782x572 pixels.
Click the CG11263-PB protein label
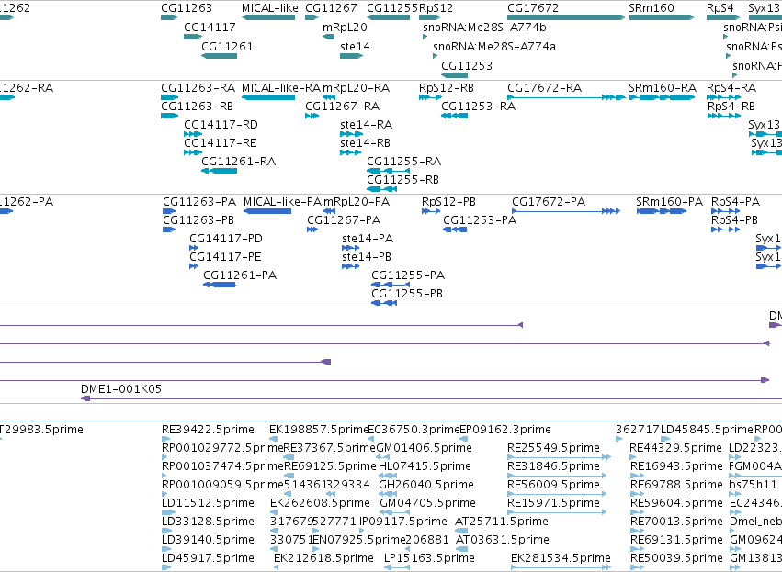coord(198,220)
